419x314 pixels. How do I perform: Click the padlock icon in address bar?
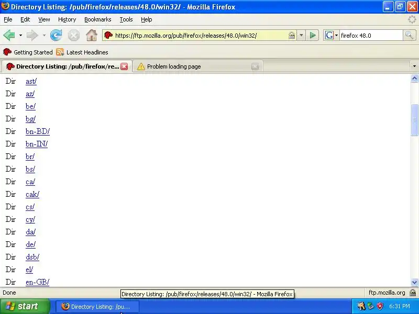coord(292,35)
